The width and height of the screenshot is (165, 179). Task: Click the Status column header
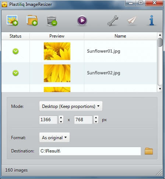coord(15,36)
